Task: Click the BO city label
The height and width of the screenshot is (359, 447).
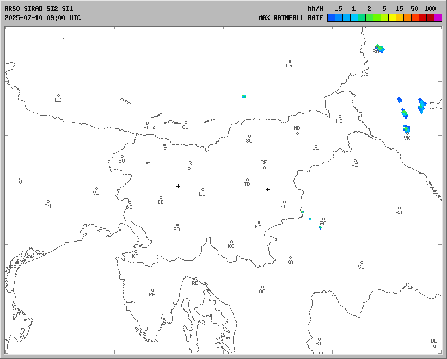Action: [x=122, y=161]
